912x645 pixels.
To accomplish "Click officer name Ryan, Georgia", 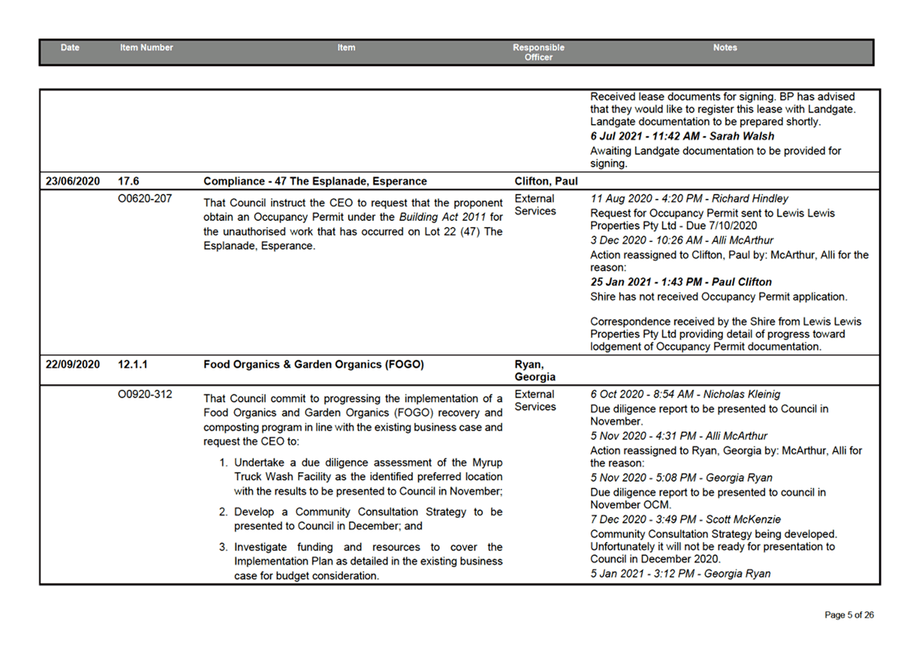I will point(535,371).
